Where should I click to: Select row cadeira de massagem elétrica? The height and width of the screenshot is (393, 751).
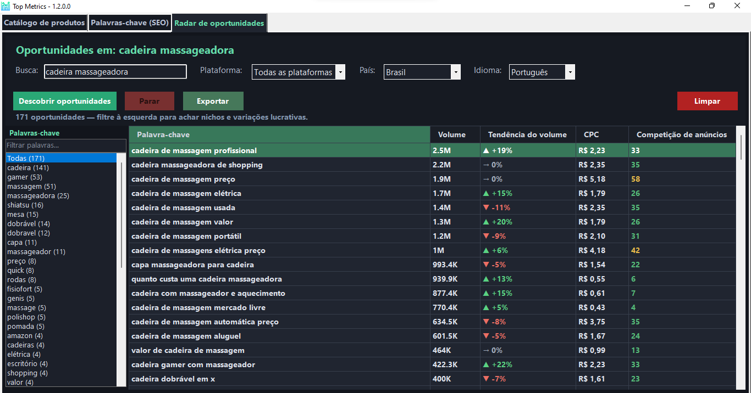tap(432, 193)
